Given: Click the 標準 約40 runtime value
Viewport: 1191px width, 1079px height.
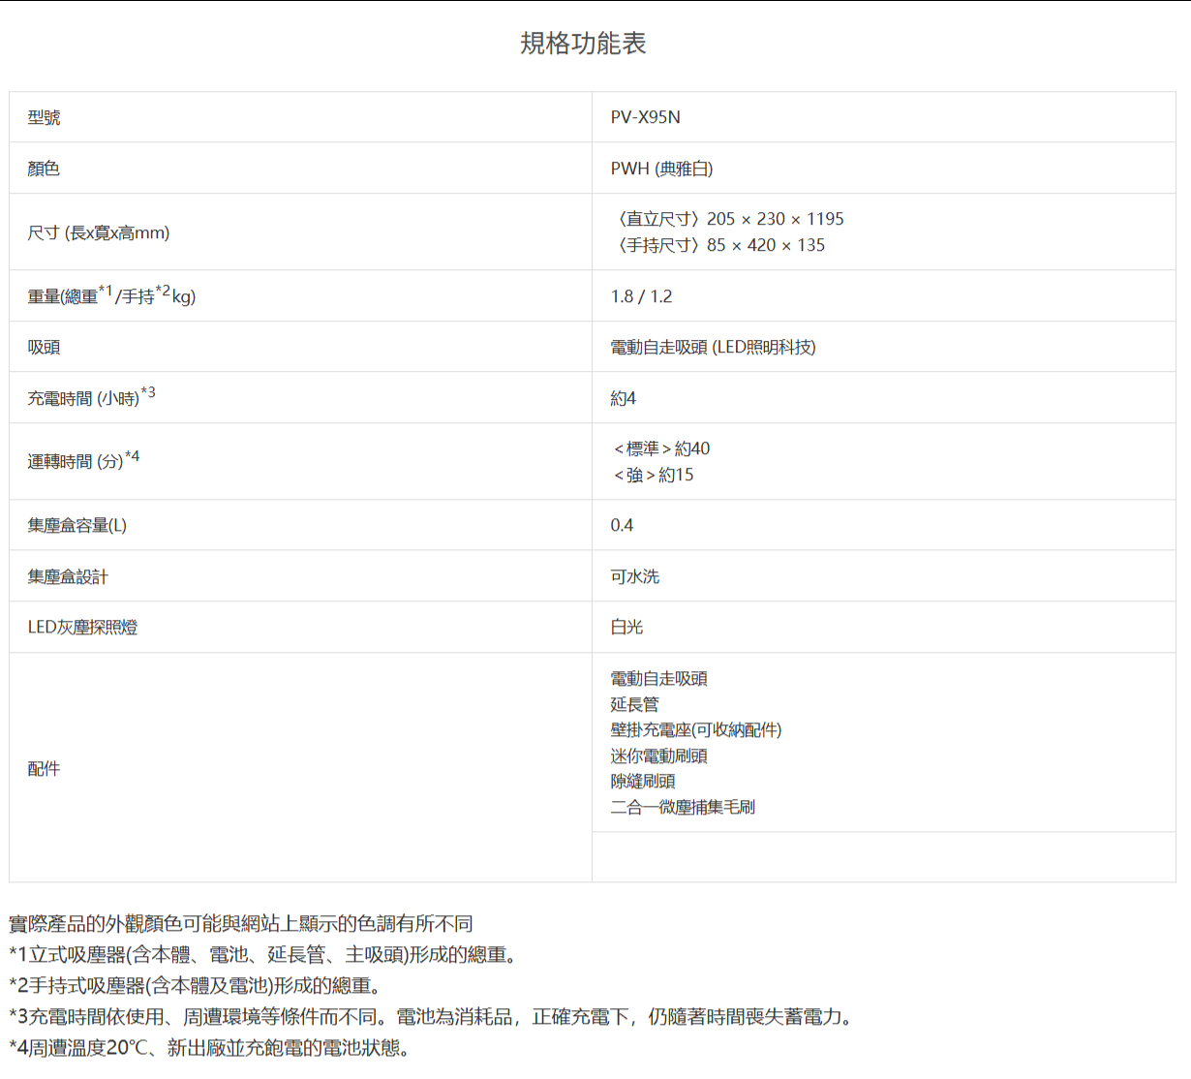Looking at the screenshot, I should pyautogui.click(x=661, y=448).
